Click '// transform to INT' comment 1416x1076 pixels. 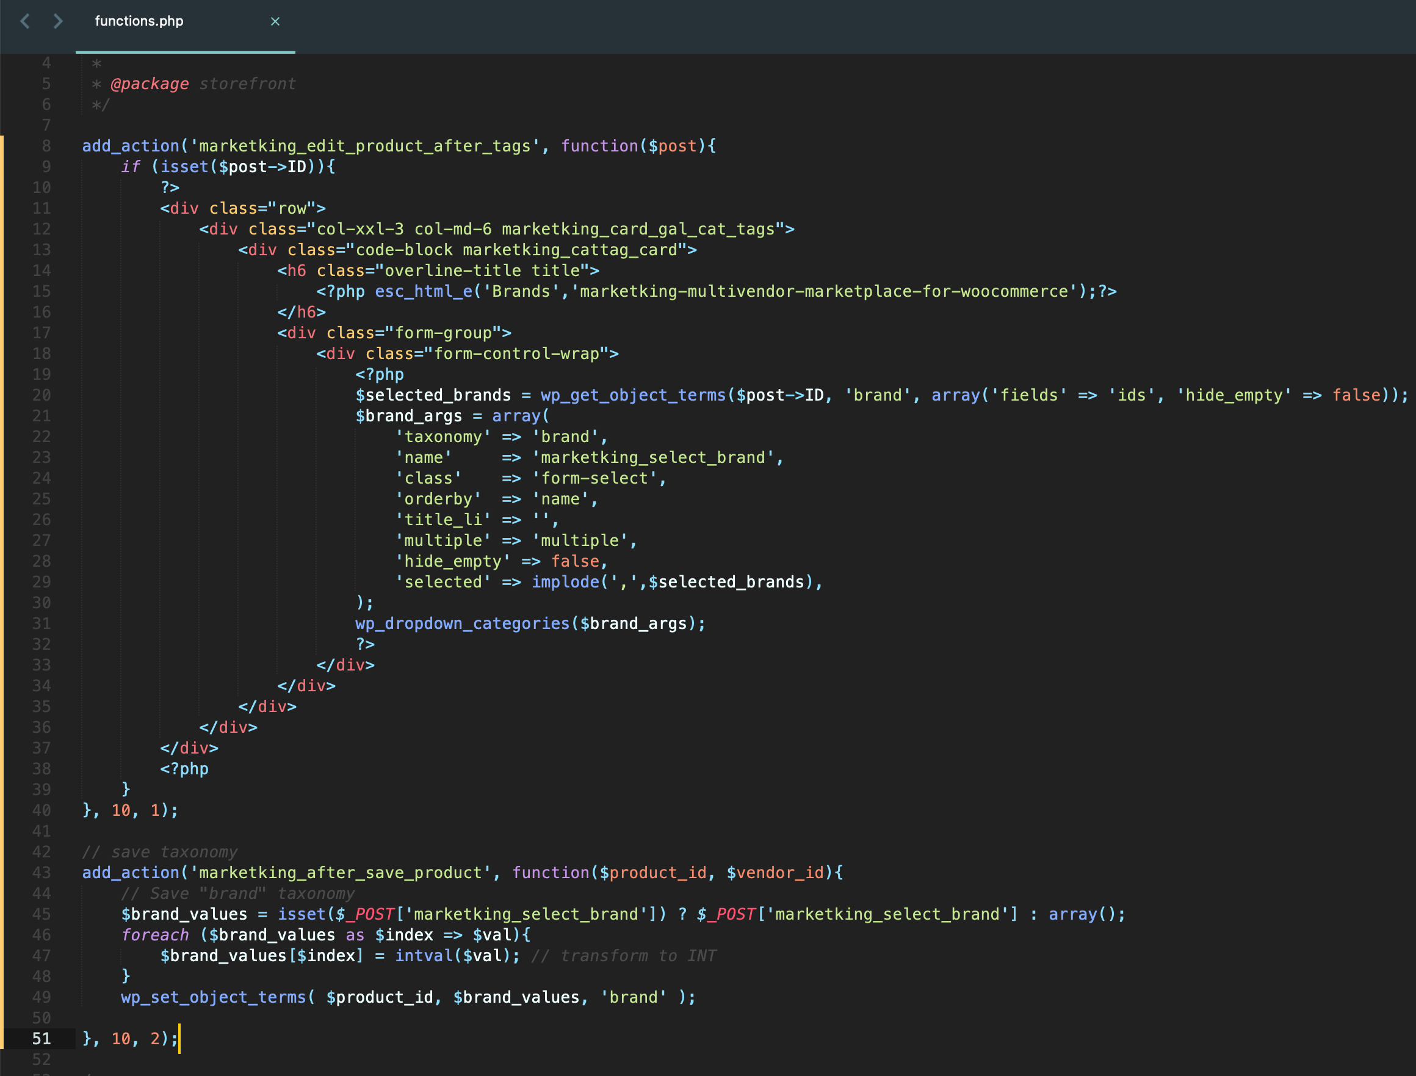click(x=624, y=956)
